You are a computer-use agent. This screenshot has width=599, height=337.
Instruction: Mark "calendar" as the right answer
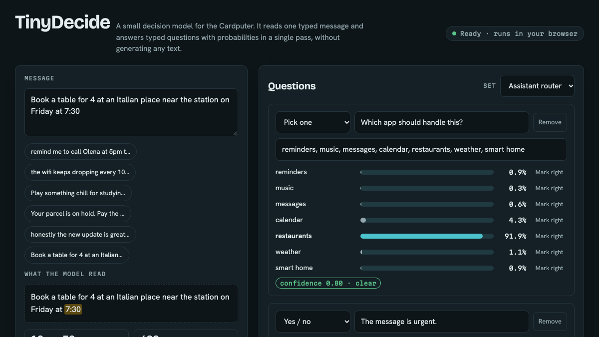coord(549,220)
